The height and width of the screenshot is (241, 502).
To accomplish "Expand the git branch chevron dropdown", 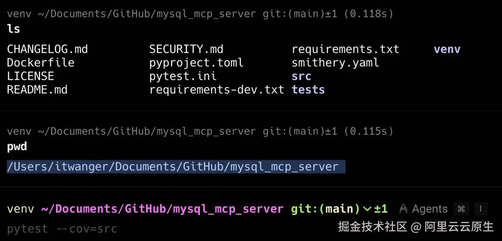I will [x=367, y=209].
